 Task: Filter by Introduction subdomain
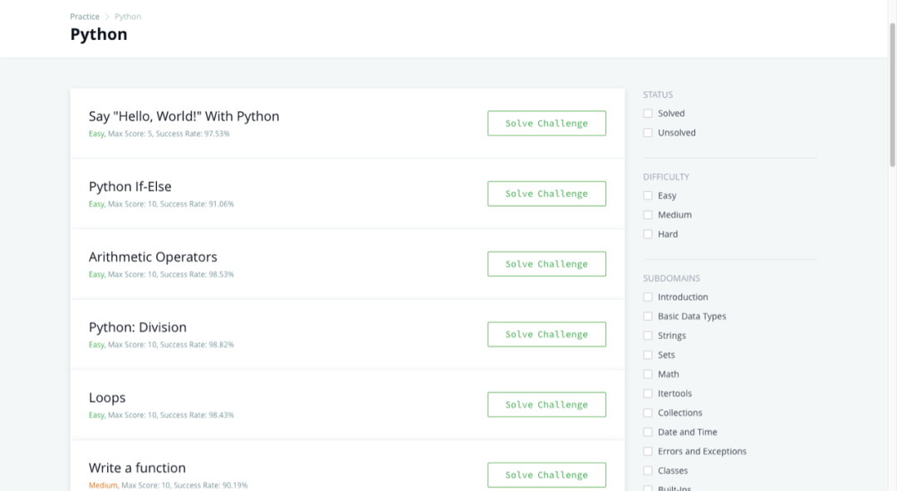[x=648, y=297]
